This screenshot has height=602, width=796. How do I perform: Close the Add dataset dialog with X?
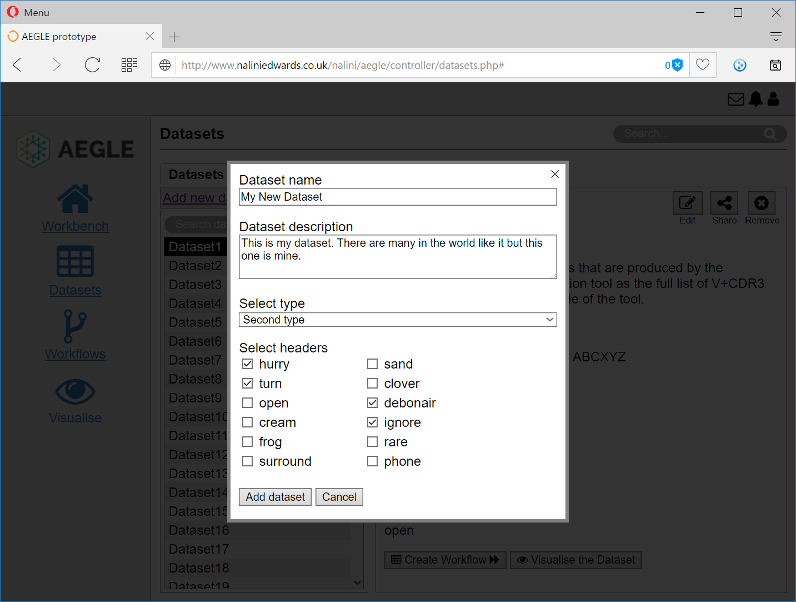point(554,174)
